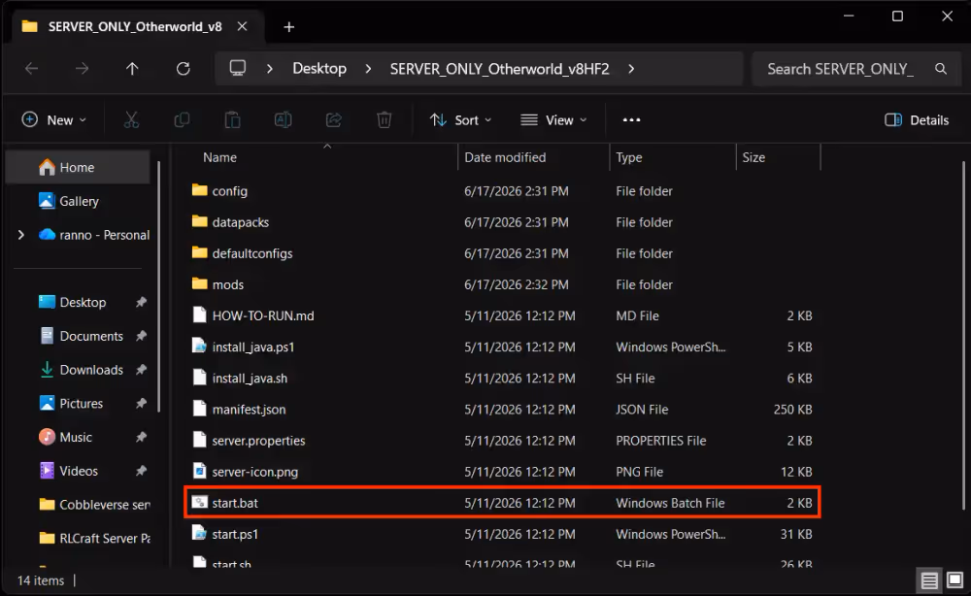971x596 pixels.
Task: Open Home in the navigation pane
Action: [78, 167]
